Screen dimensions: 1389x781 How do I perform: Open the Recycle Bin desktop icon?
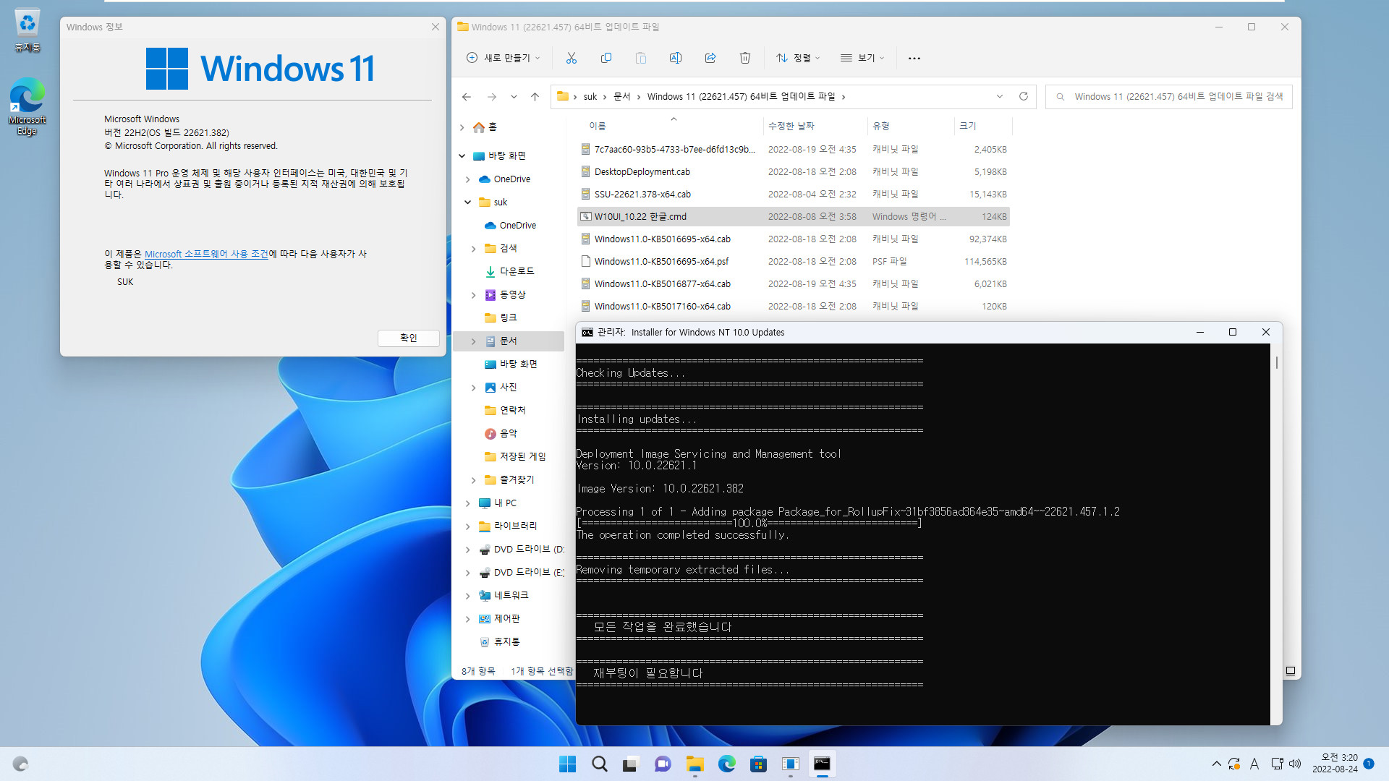pyautogui.click(x=27, y=31)
